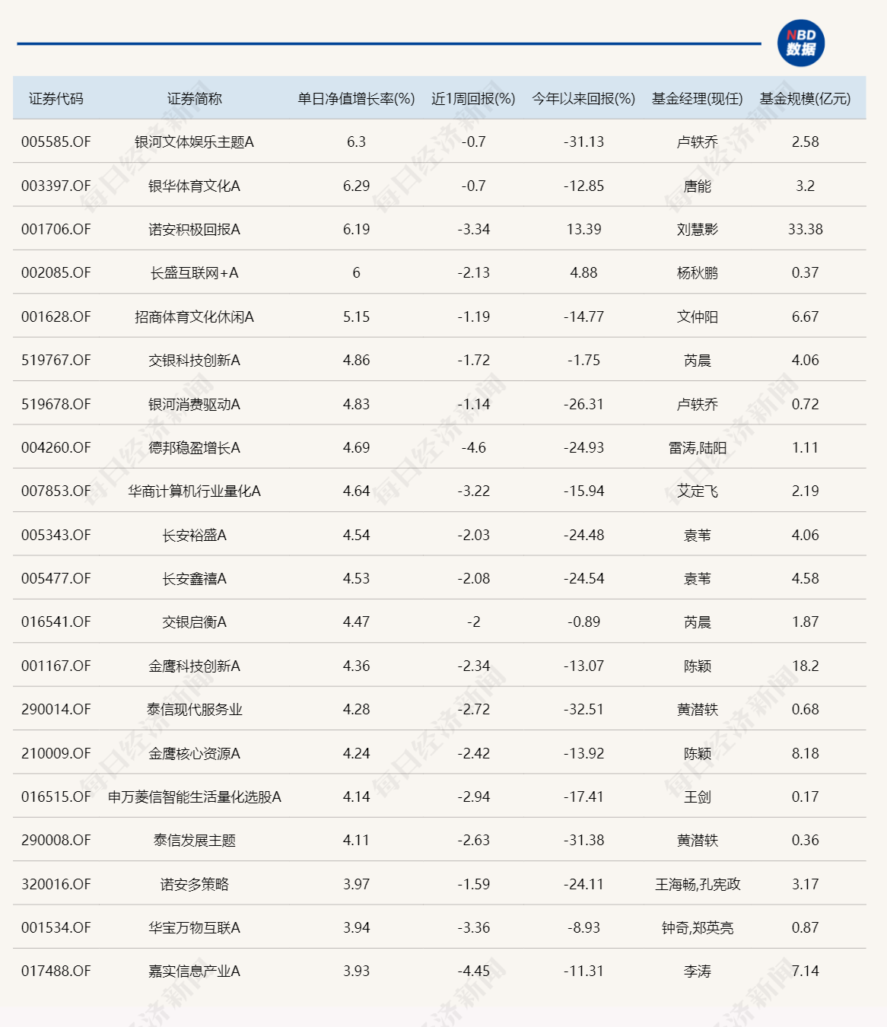This screenshot has width=887, height=1027.
Task: Click code 005343.OF
Action: click(x=56, y=535)
